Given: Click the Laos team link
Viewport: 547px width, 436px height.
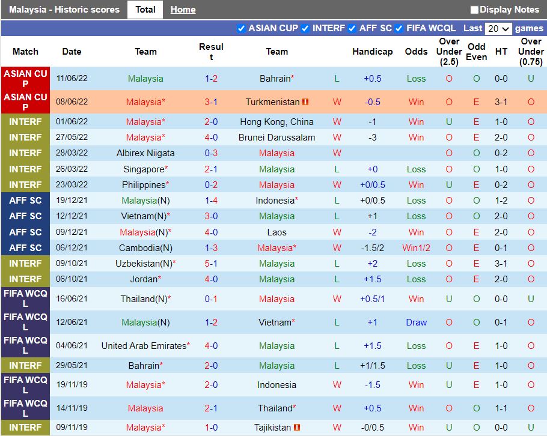Looking at the screenshot, I should point(277,232).
